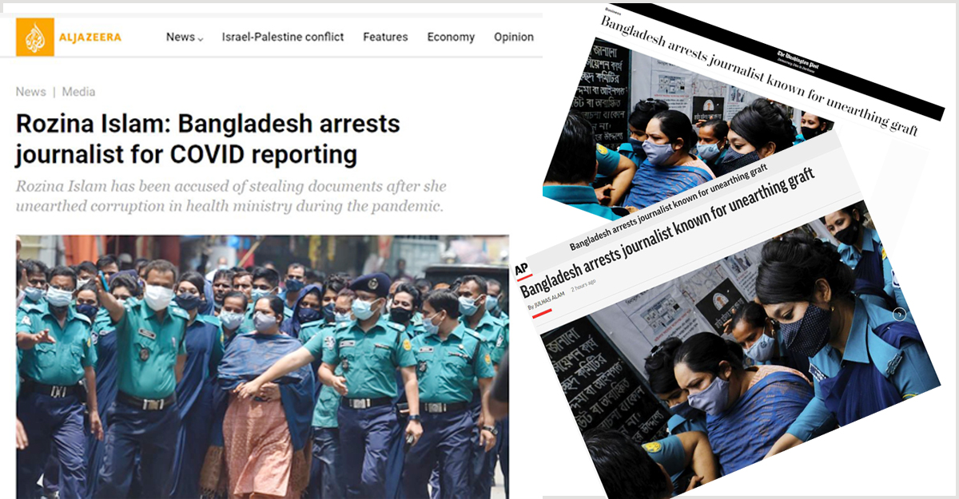Click the News breadcrumb link
The width and height of the screenshot is (959, 499).
(30, 92)
